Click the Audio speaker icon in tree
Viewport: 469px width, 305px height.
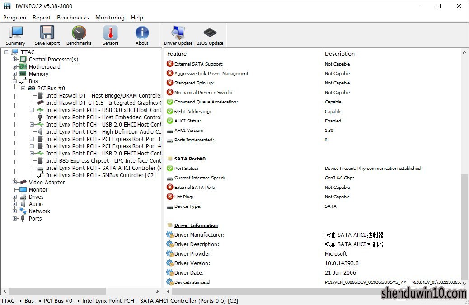(23, 204)
